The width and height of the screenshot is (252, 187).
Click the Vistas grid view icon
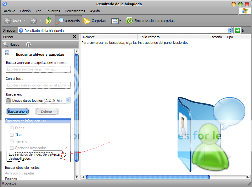pyautogui.click(x=115, y=21)
